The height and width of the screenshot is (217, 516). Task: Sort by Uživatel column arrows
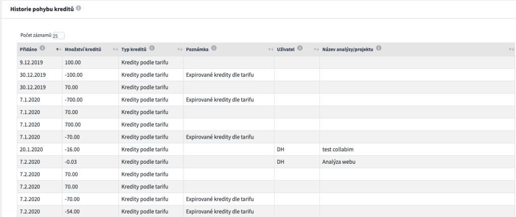pyautogui.click(x=316, y=50)
